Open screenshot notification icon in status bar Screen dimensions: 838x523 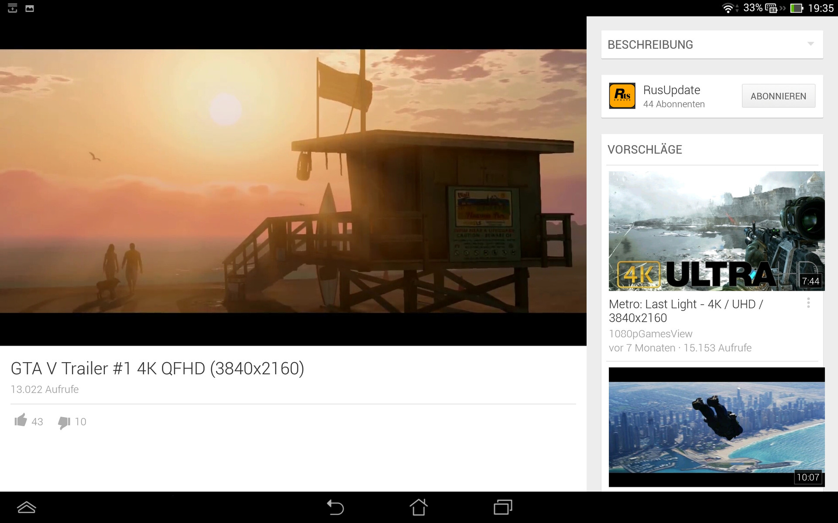click(30, 8)
